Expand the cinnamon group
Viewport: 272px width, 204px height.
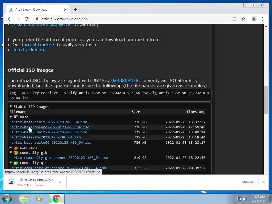point(11,147)
